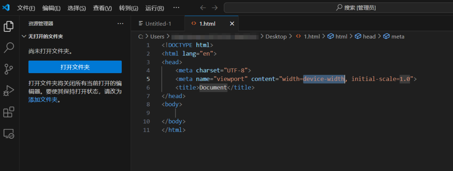Close the 1.html editor tab

pos(232,24)
